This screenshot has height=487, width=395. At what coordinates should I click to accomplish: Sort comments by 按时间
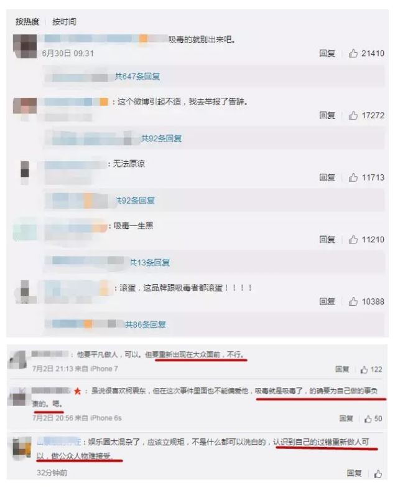point(64,22)
